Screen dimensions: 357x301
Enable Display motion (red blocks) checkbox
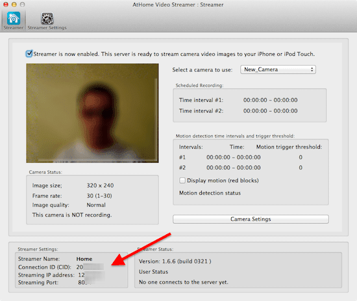tap(182, 180)
